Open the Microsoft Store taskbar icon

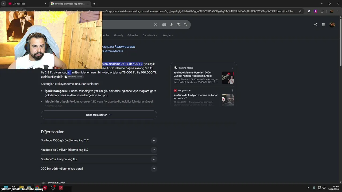tap(29, 188)
